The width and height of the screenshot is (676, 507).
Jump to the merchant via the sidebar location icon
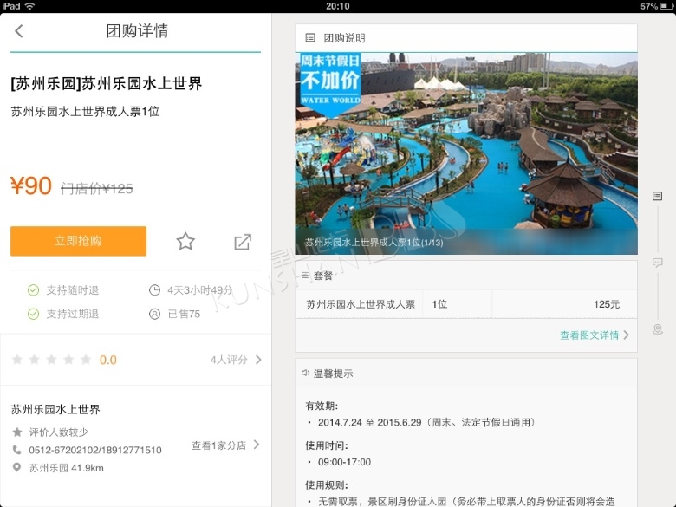[658, 329]
